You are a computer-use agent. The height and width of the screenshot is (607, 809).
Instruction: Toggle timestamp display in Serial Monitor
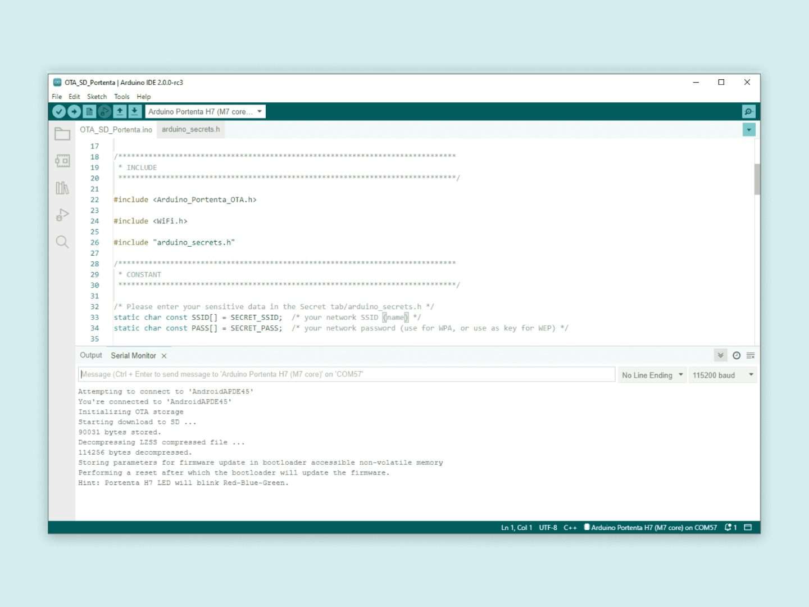click(x=736, y=356)
